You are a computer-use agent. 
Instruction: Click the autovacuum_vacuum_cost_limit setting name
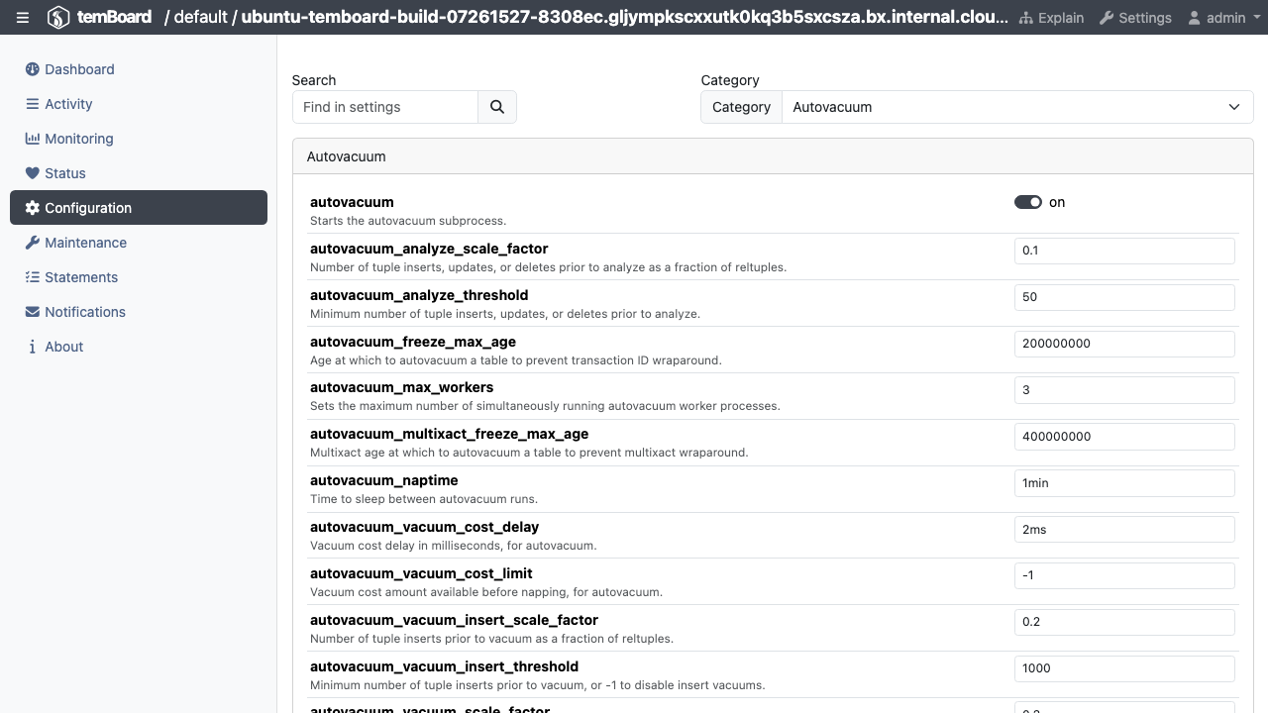point(421,573)
